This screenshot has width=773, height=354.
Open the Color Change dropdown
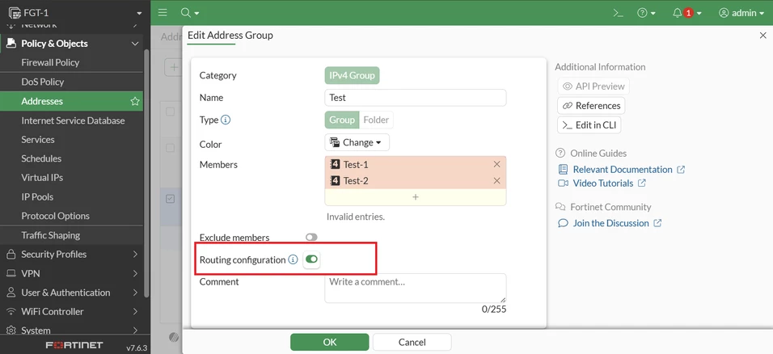(357, 142)
